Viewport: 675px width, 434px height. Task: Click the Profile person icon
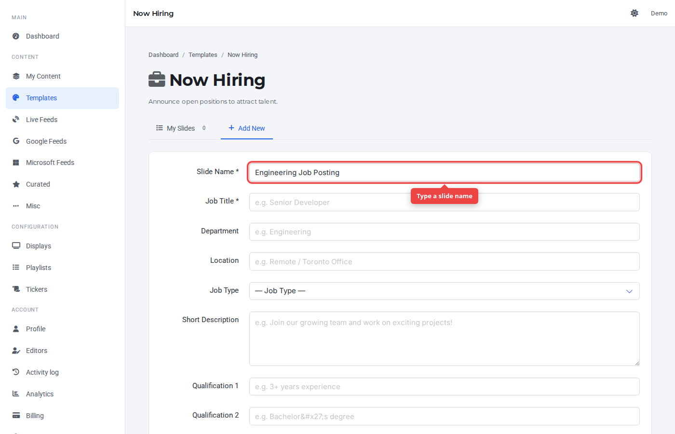click(x=16, y=329)
